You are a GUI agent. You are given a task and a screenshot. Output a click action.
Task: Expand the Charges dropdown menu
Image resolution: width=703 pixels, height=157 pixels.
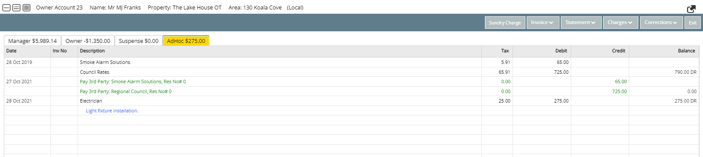tap(620, 23)
